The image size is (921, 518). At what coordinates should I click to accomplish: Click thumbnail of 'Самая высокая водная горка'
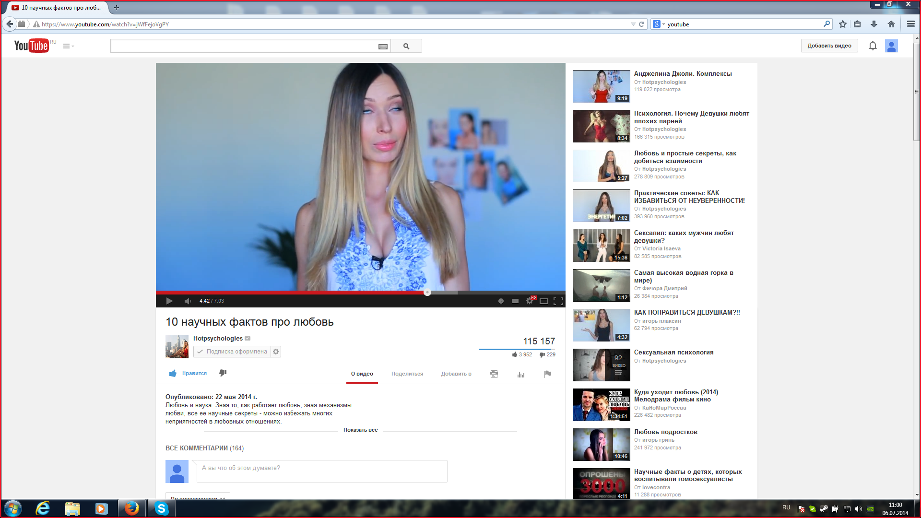602,285
